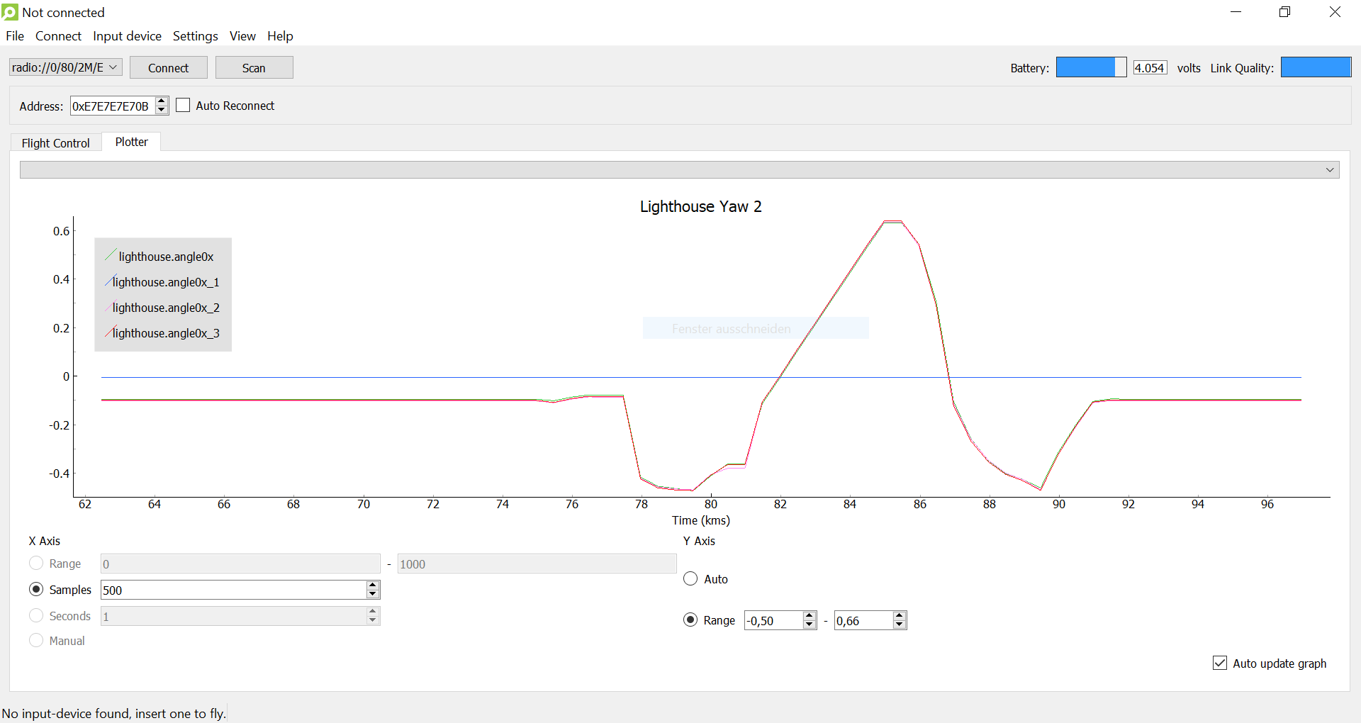Click the red lighthouse.angle0x_3 legend marker
Image resolution: width=1361 pixels, height=723 pixels.
(111, 332)
